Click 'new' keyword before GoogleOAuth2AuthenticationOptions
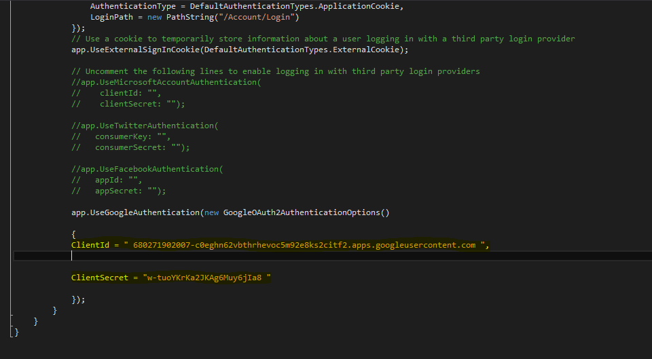Image resolution: width=652 pixels, height=359 pixels. pos(211,212)
